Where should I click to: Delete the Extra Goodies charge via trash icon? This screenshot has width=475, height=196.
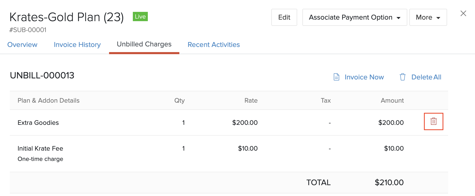(x=433, y=121)
